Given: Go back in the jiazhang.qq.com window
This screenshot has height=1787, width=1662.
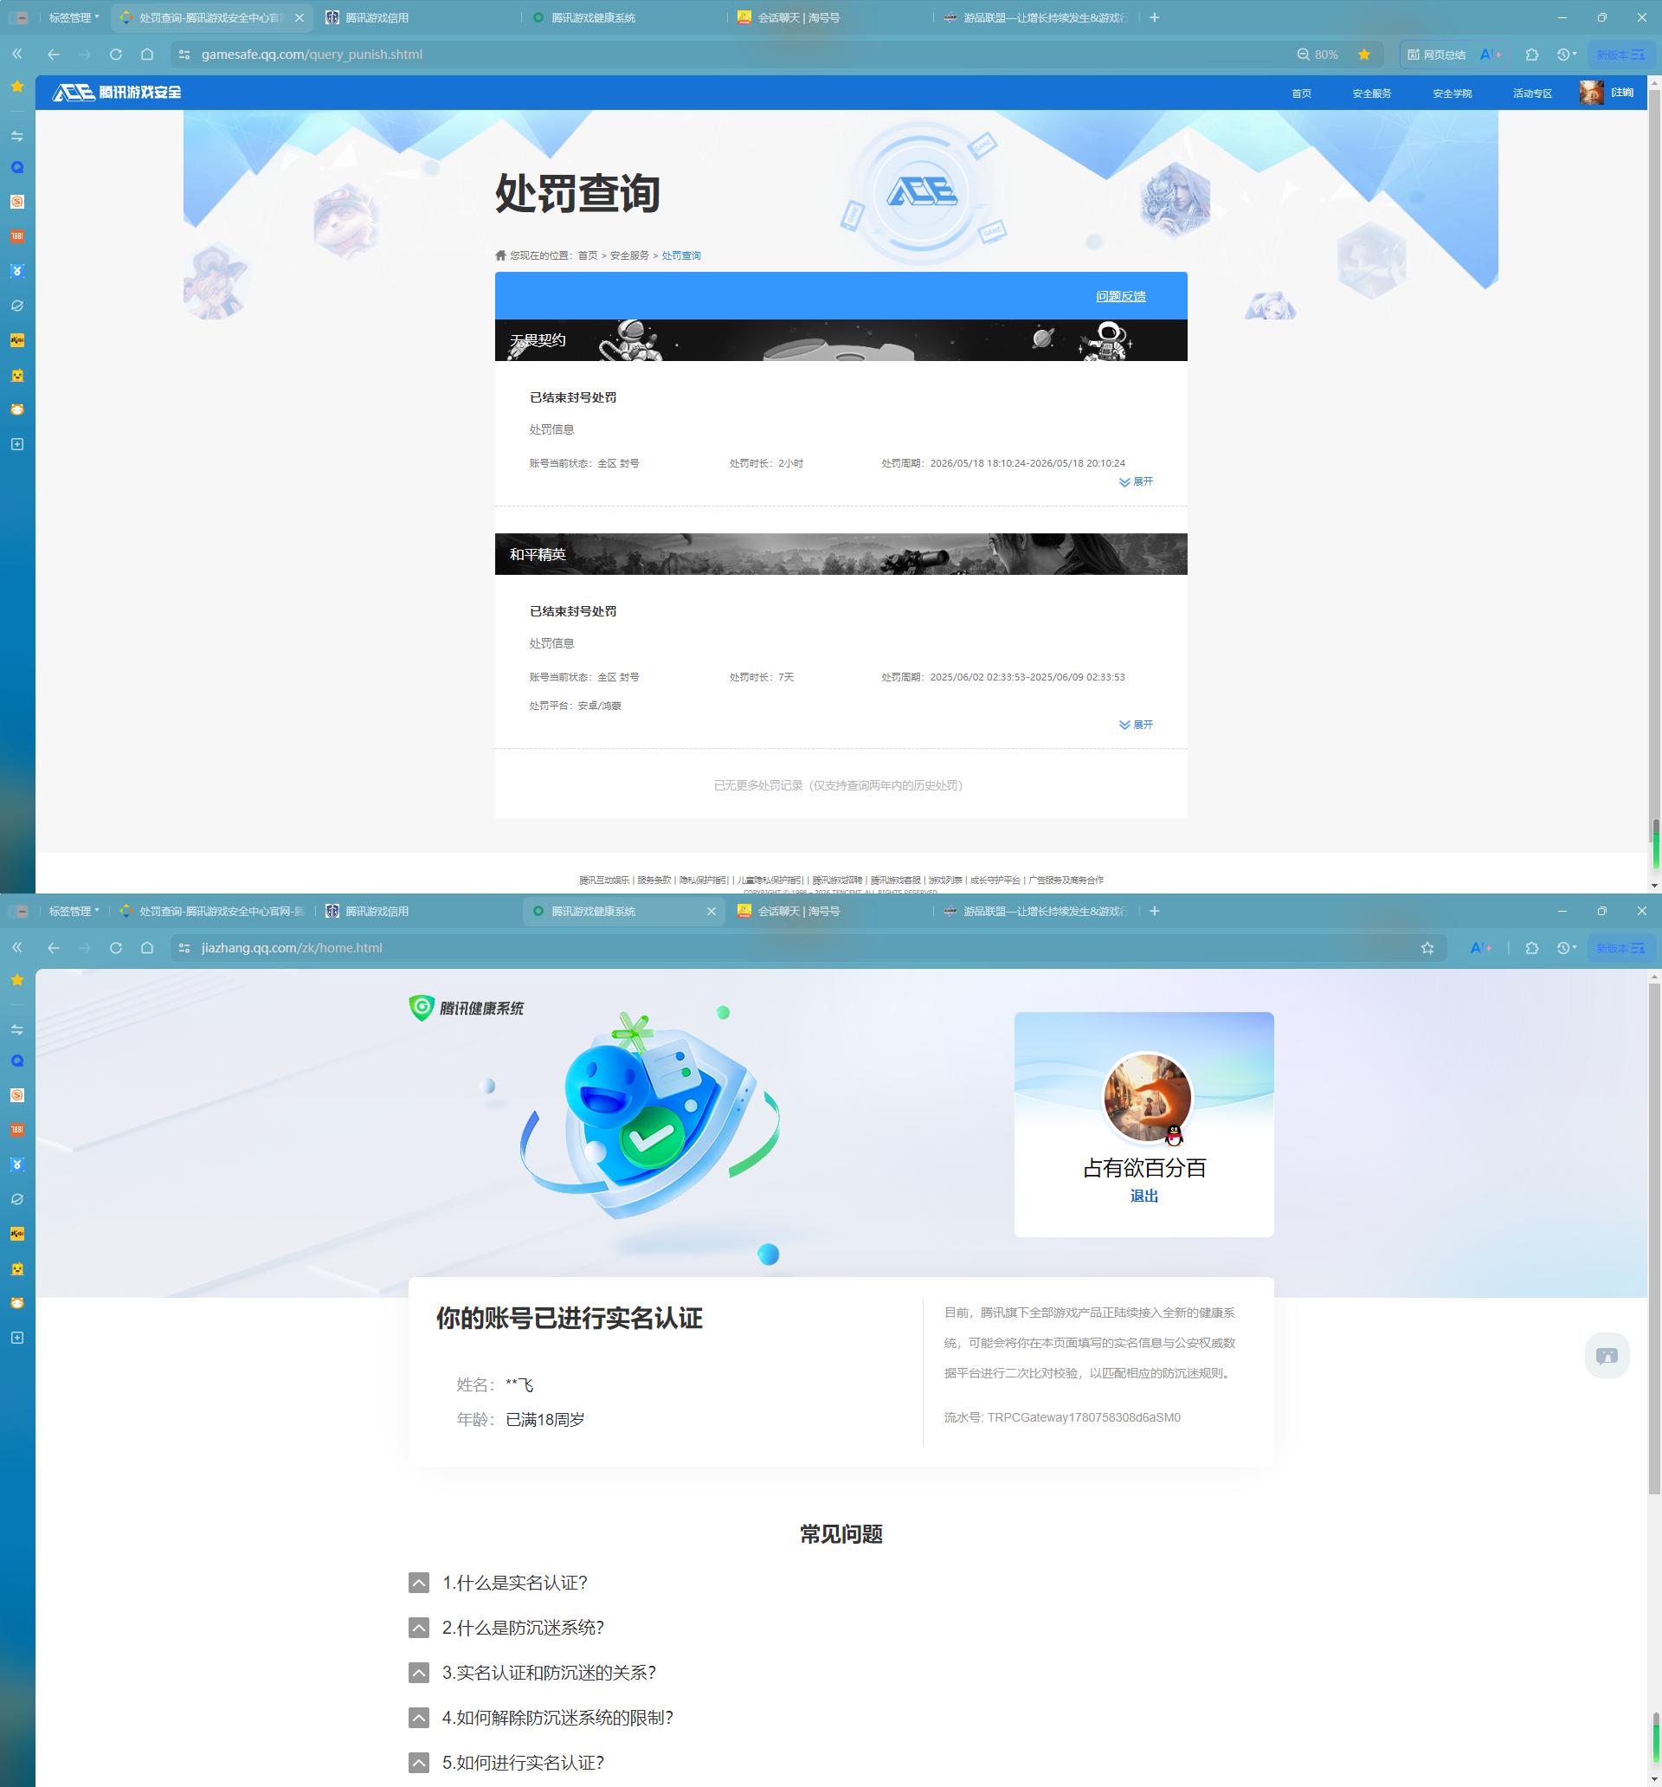Looking at the screenshot, I should click(x=54, y=948).
